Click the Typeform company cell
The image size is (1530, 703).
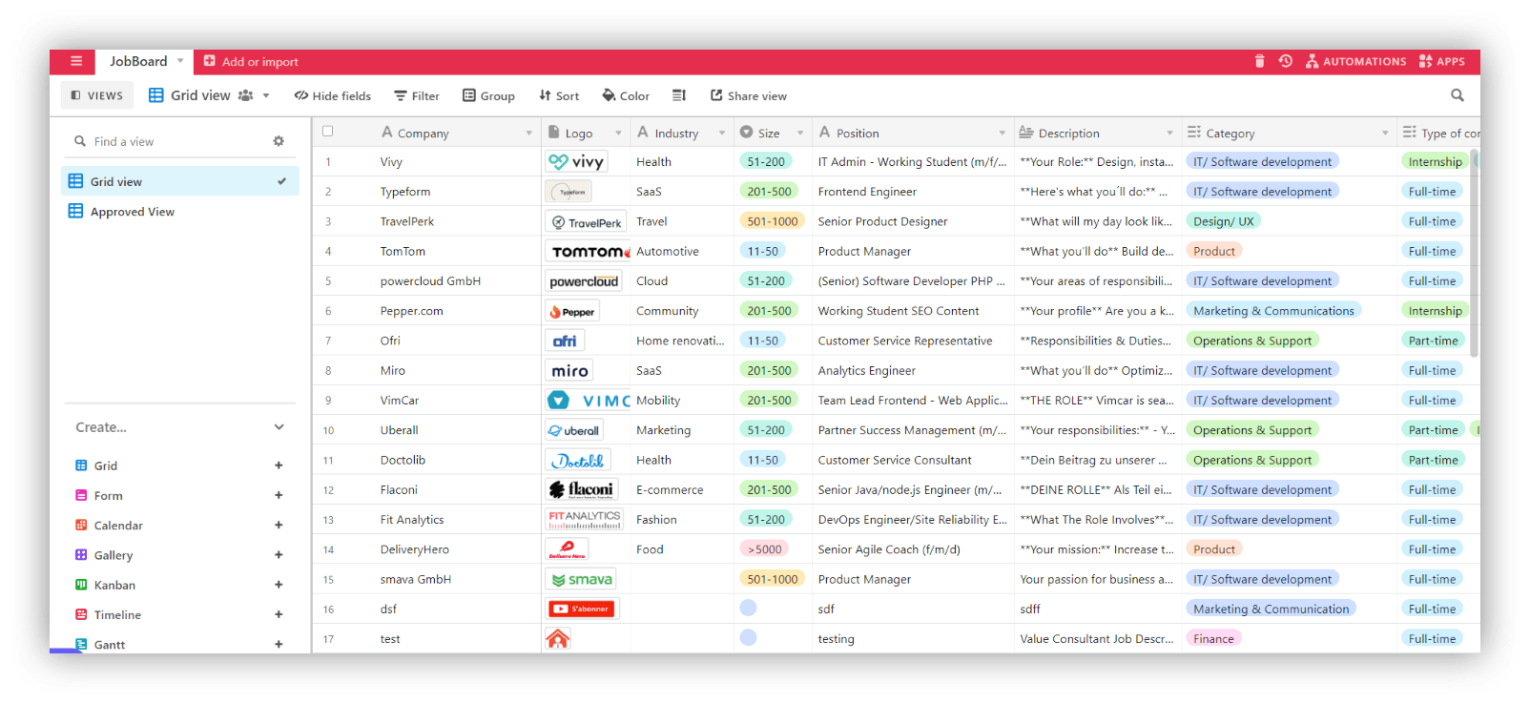tap(426, 192)
